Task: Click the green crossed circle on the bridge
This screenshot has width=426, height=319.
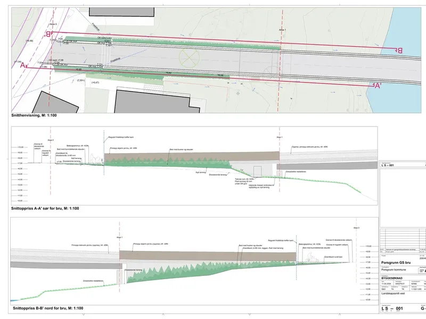Action: (x=189, y=58)
